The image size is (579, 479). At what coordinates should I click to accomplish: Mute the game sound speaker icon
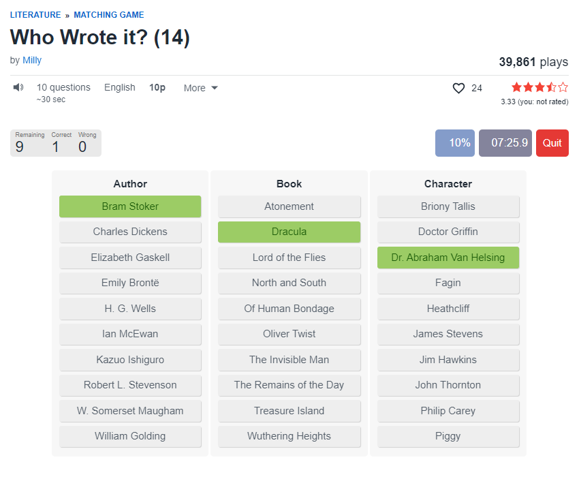(18, 87)
